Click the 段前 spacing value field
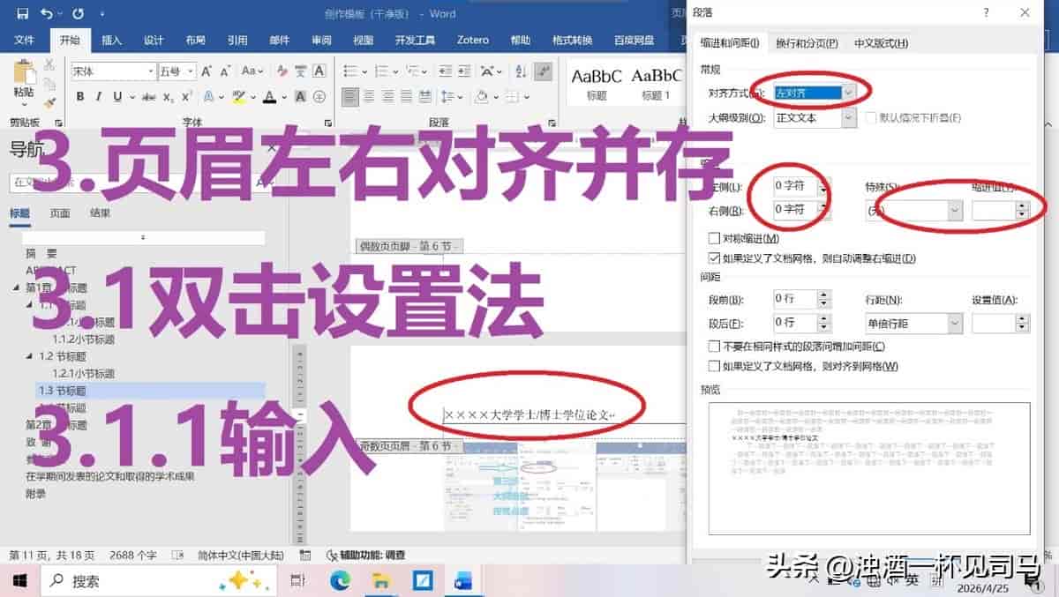Image resolution: width=1059 pixels, height=597 pixels. pos(796,300)
